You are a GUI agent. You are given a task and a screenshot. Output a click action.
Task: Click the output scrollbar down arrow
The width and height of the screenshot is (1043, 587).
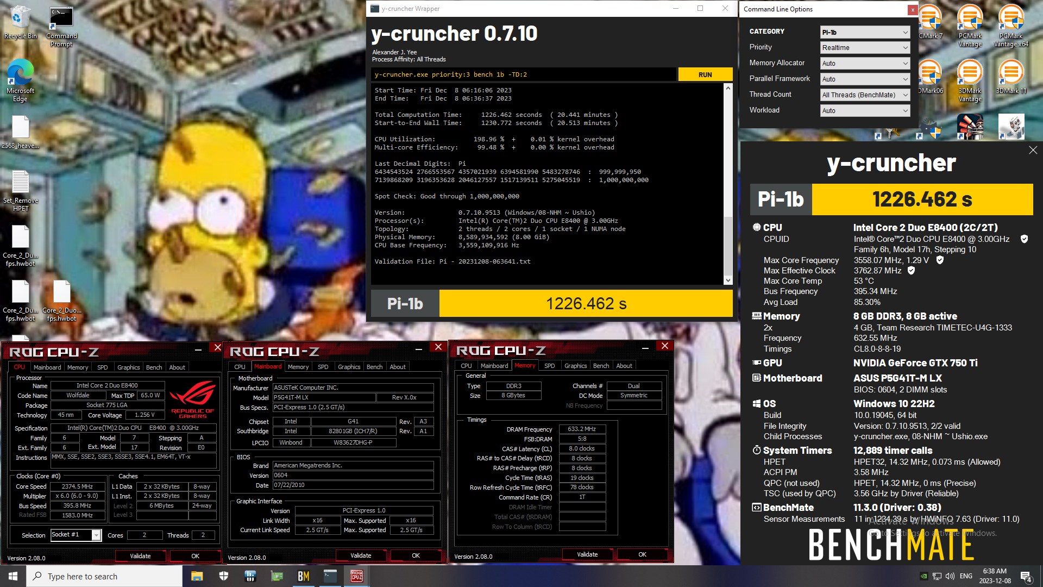(728, 280)
